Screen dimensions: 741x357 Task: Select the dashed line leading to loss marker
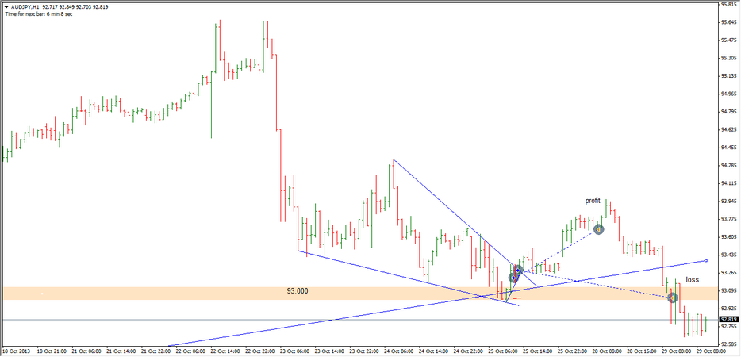(x=595, y=285)
